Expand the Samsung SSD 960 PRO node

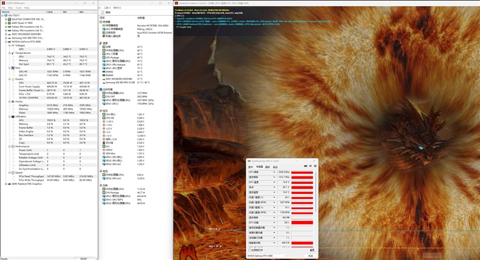[x=6, y=38]
